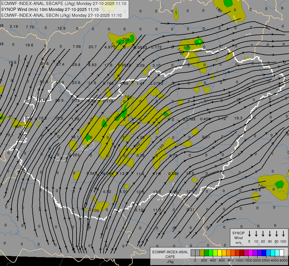Click the wind arrow above the 30 m/s label
The height and width of the screenshot is (266, 289).
click(x=270, y=234)
